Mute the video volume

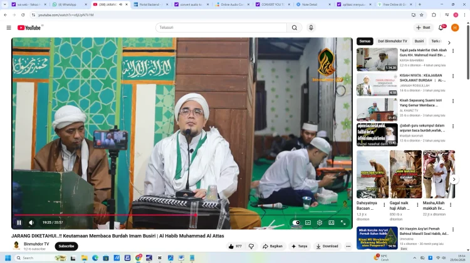(31, 222)
